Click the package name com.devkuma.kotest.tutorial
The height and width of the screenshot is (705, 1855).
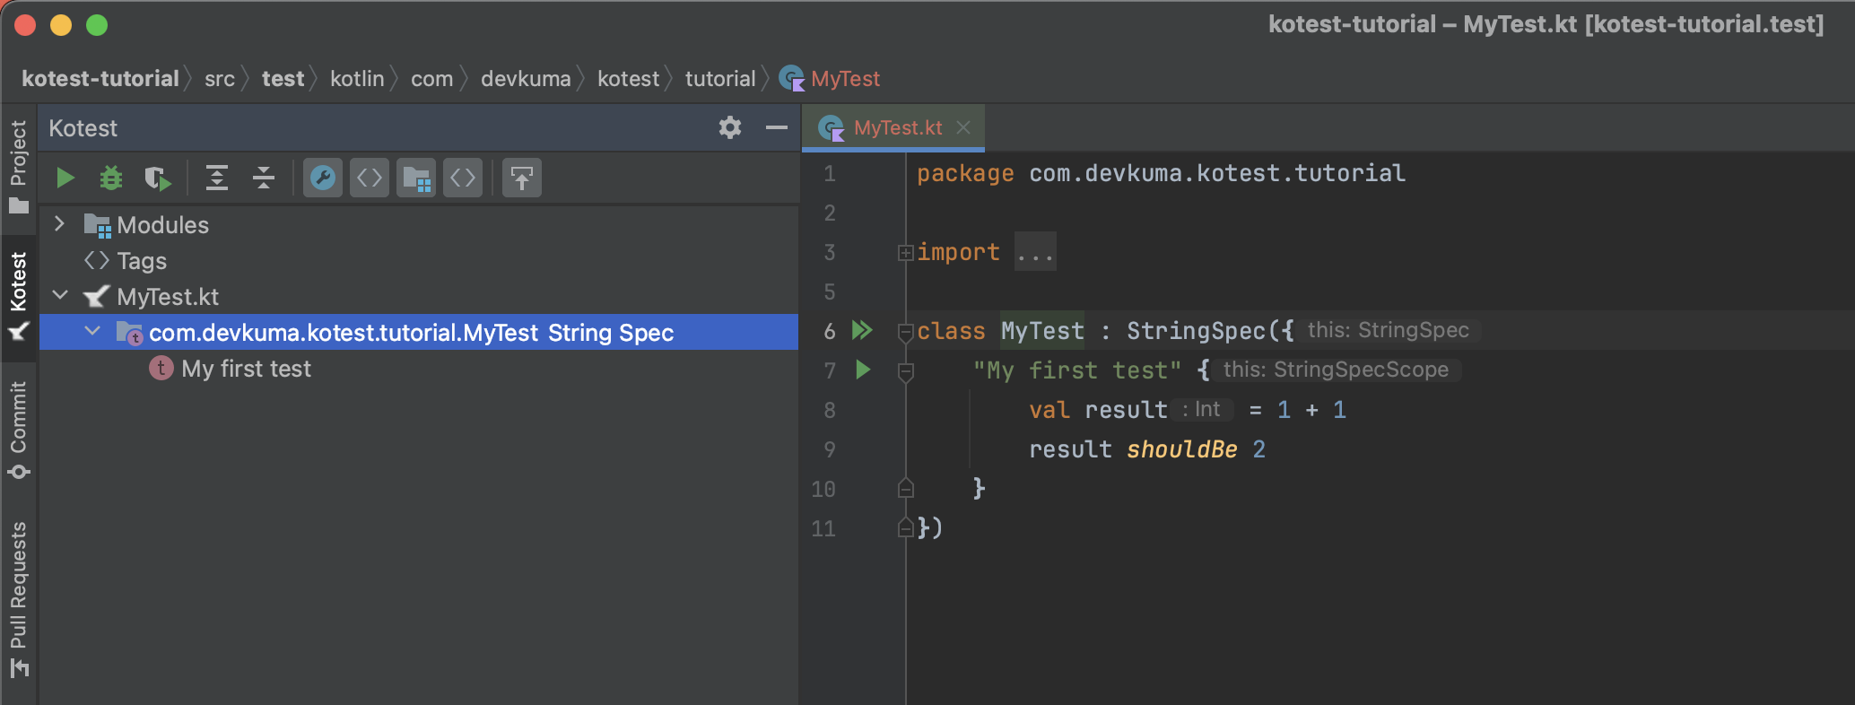1217,173
